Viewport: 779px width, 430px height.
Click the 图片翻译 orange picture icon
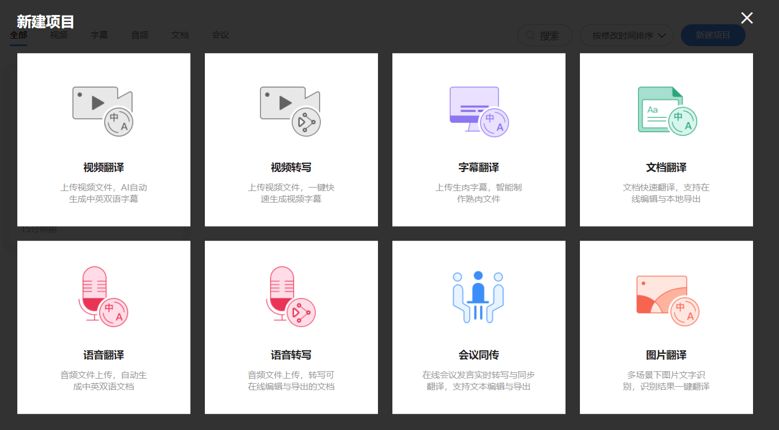[x=668, y=301]
